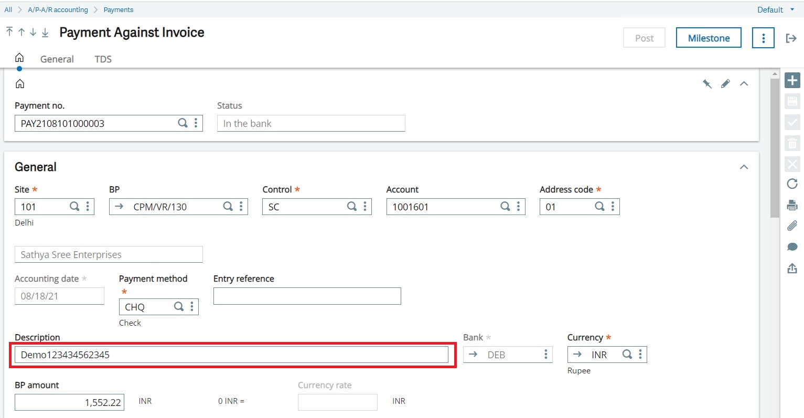The width and height of the screenshot is (804, 418).
Task: Click the pin icon in header block
Action: pyautogui.click(x=707, y=84)
